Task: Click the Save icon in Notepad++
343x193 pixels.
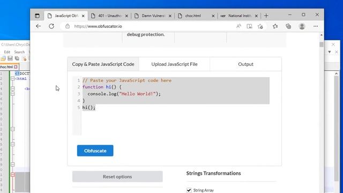Action: 10,58
